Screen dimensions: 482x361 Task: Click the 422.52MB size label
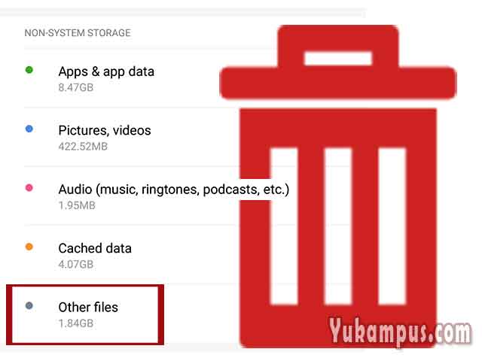click(x=83, y=147)
